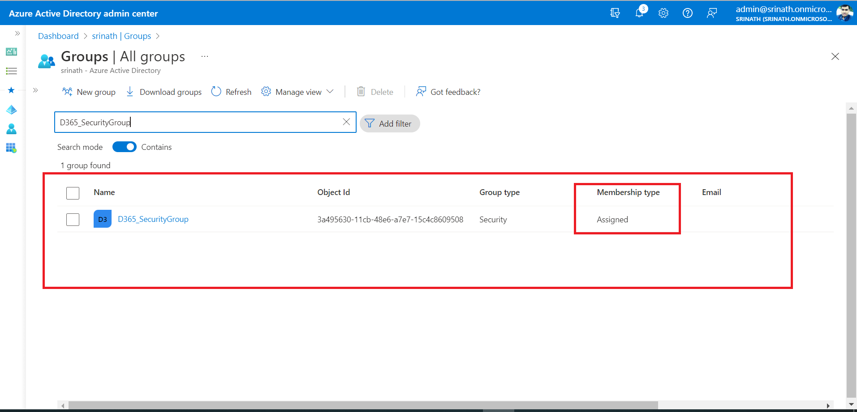This screenshot has width=857, height=412.
Task: Click the Add filter button
Action: coord(389,123)
